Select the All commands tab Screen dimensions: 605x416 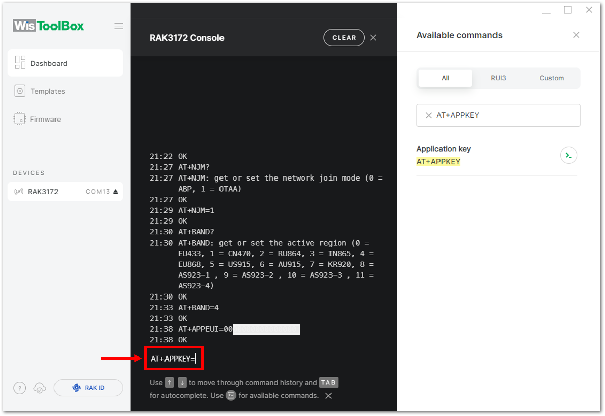[x=445, y=78]
